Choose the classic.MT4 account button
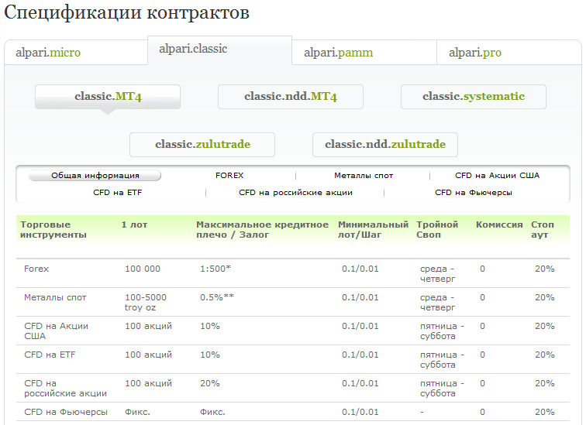This screenshot has width=586, height=425. 108,97
